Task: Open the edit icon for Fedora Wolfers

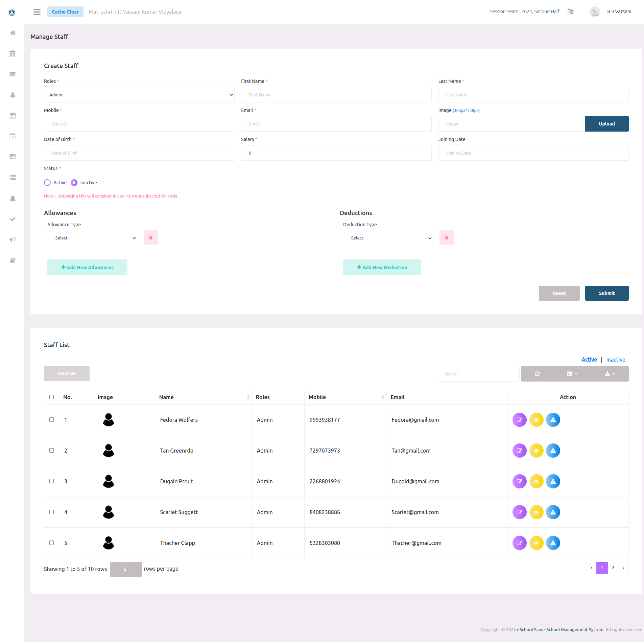Action: (x=520, y=419)
